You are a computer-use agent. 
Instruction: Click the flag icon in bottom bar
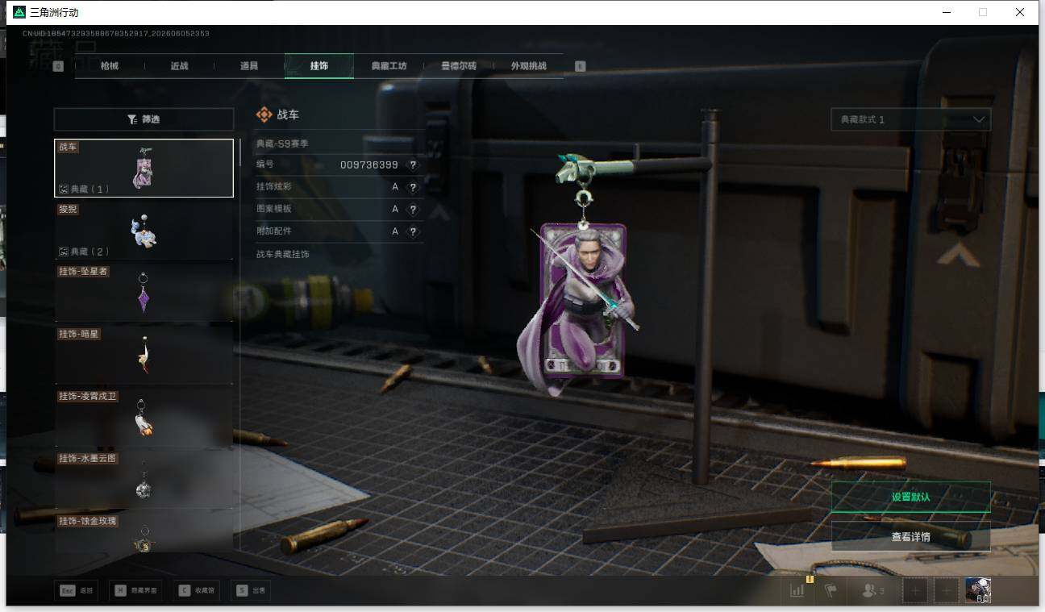point(831,591)
